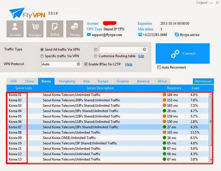The height and width of the screenshot is (171, 221).
Task: Enable the Auto Reconnect checkbox
Action: click(x=159, y=67)
